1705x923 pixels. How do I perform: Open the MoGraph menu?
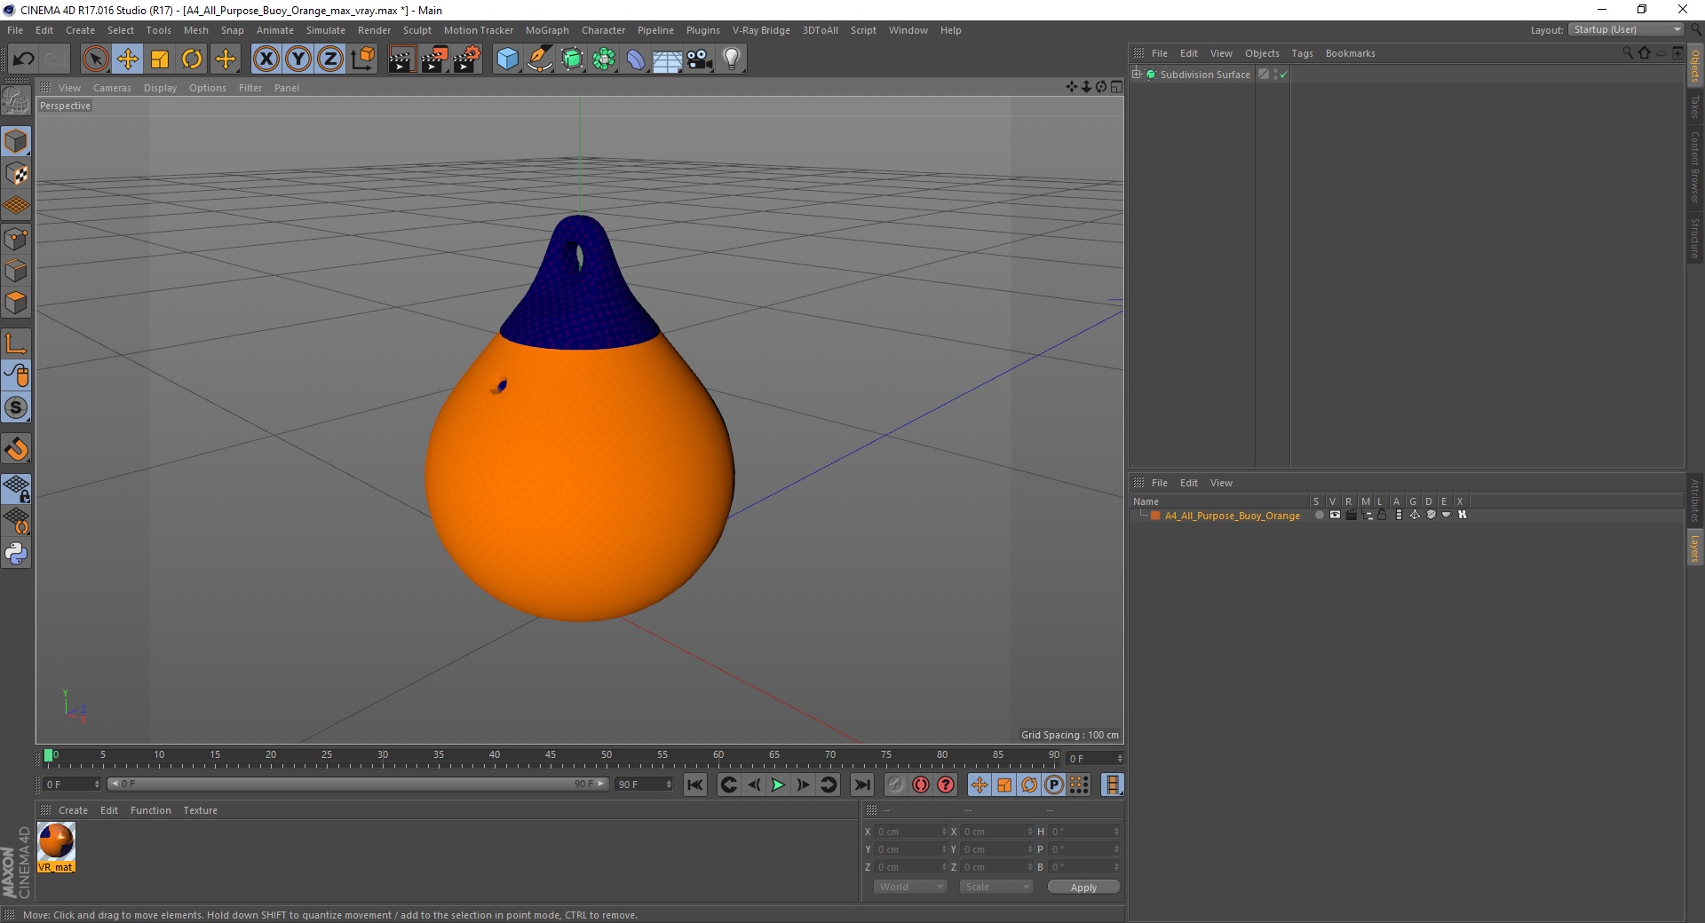pyautogui.click(x=547, y=30)
